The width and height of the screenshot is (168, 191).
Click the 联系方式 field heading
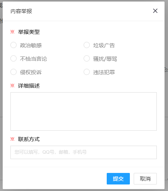coord(29,139)
